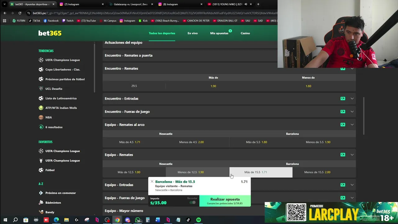Reload the page
The height and width of the screenshot is (224, 398).
[x=20, y=13]
